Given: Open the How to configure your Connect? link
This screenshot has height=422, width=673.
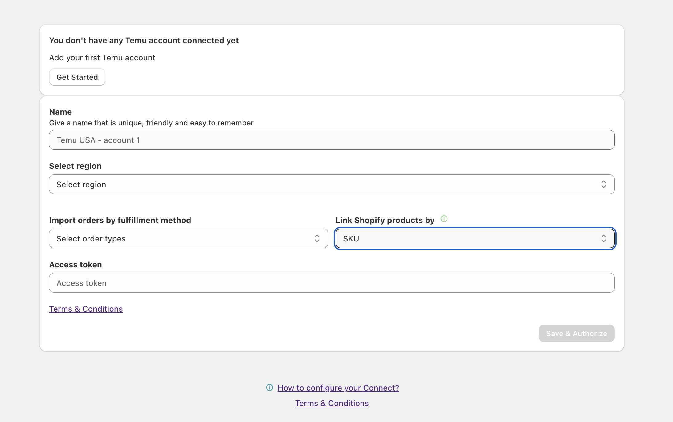Looking at the screenshot, I should click(338, 388).
